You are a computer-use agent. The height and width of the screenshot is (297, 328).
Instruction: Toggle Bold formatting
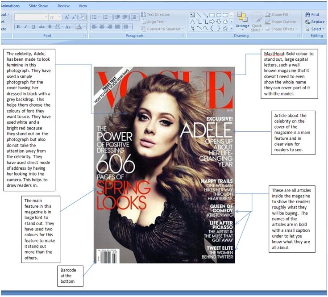click(x=18, y=27)
